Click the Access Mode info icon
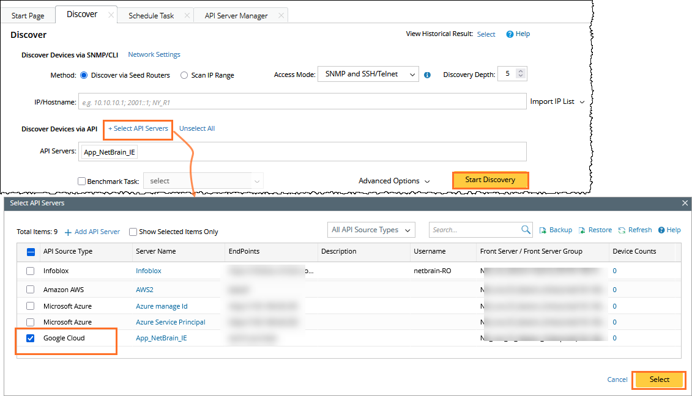The height and width of the screenshot is (396, 692). pos(427,75)
